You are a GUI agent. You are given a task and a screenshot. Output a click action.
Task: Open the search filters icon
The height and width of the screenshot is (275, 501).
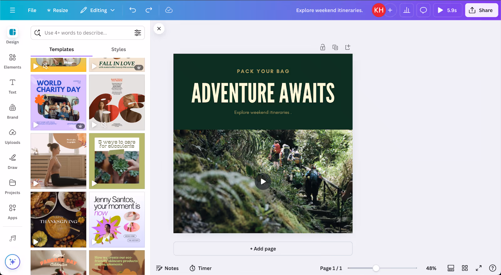[x=138, y=33]
